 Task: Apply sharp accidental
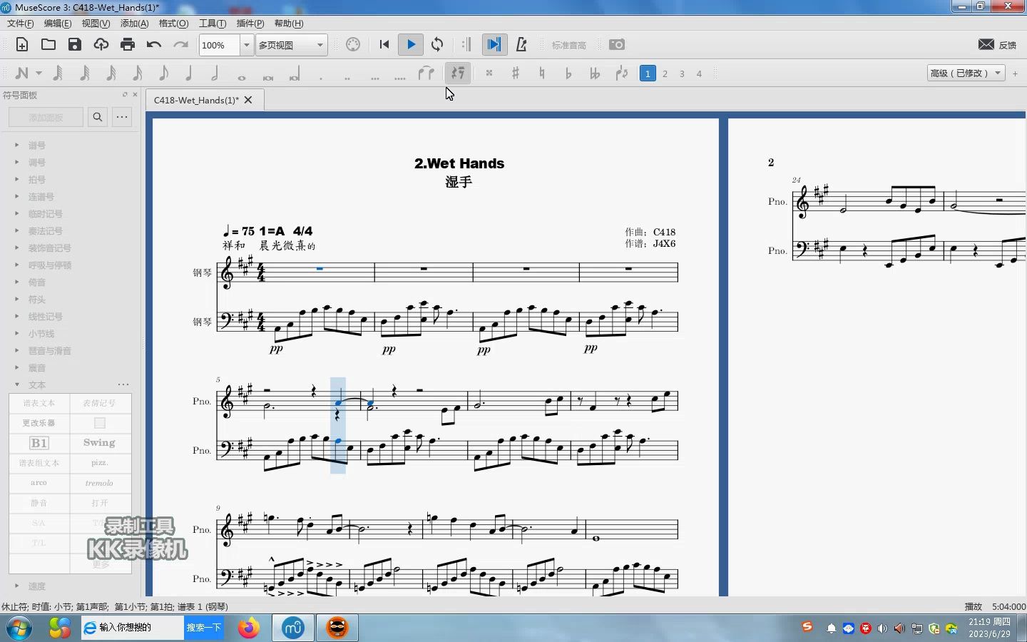(516, 73)
